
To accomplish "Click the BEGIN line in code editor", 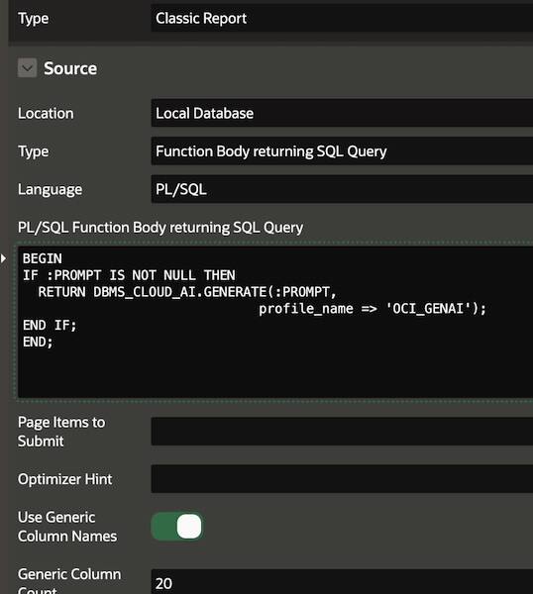I will click(42, 258).
